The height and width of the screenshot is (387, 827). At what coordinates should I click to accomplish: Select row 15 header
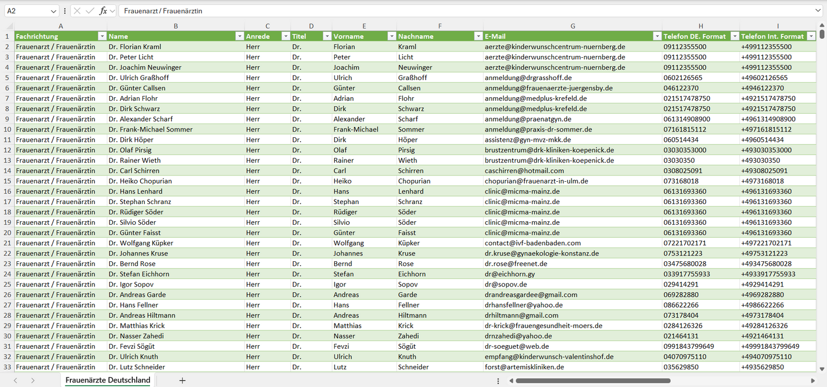(x=7, y=181)
